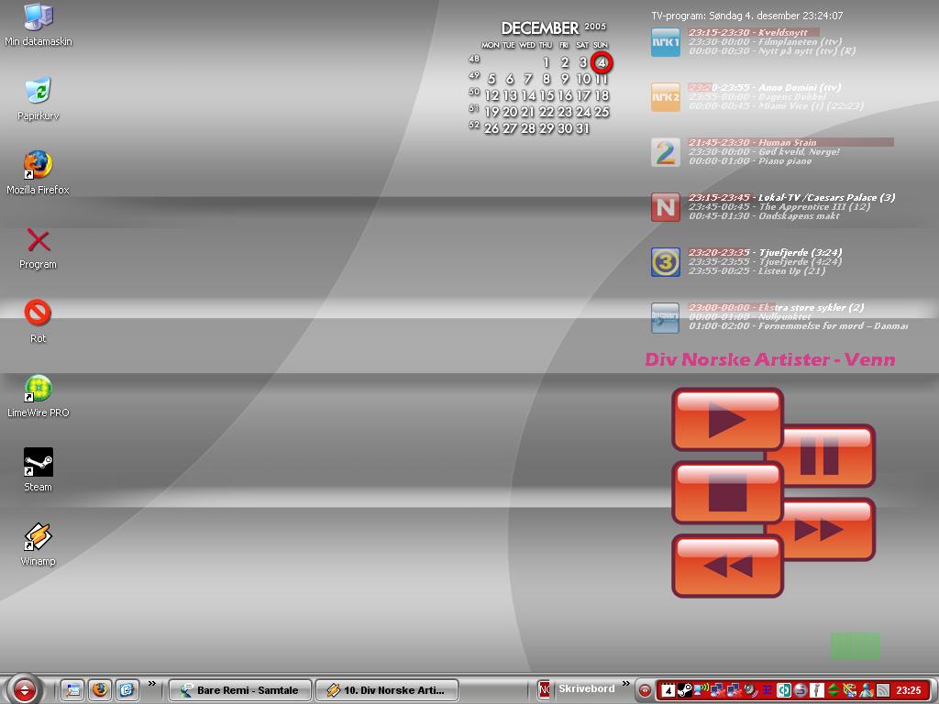The width and height of the screenshot is (939, 704).
Task: Switch to Bare Remi - Samtale taskbar window
Action: (x=241, y=689)
